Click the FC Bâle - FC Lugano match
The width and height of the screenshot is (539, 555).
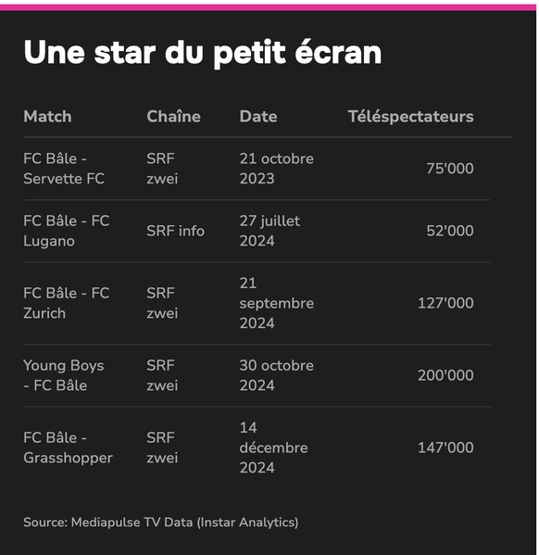pos(66,231)
